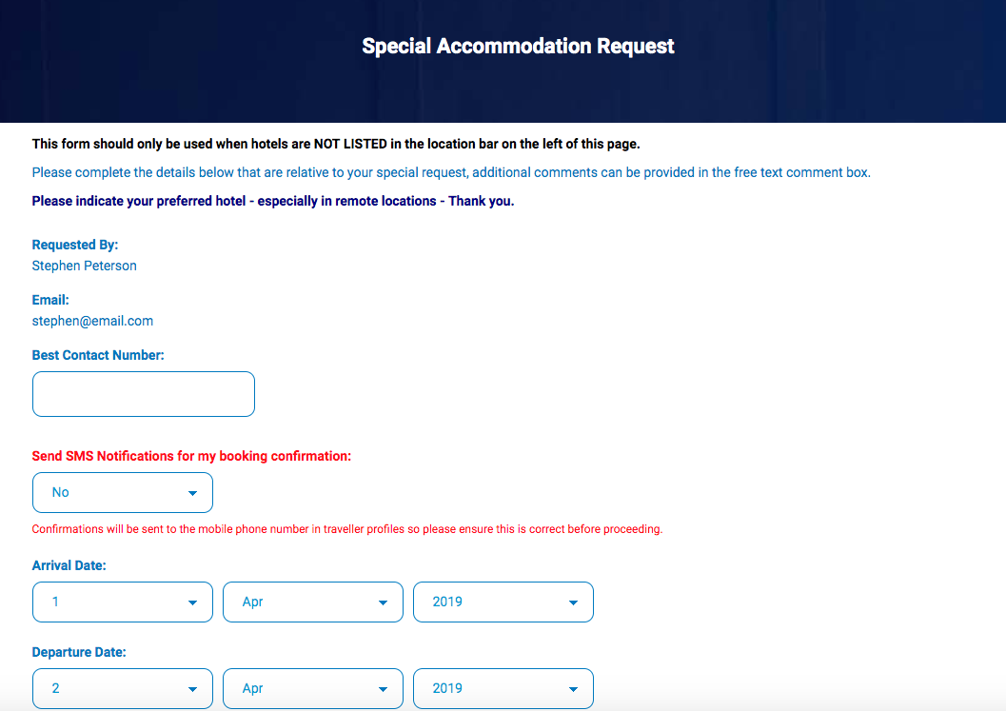Click the Requested By label
1006x711 pixels.
tap(75, 245)
